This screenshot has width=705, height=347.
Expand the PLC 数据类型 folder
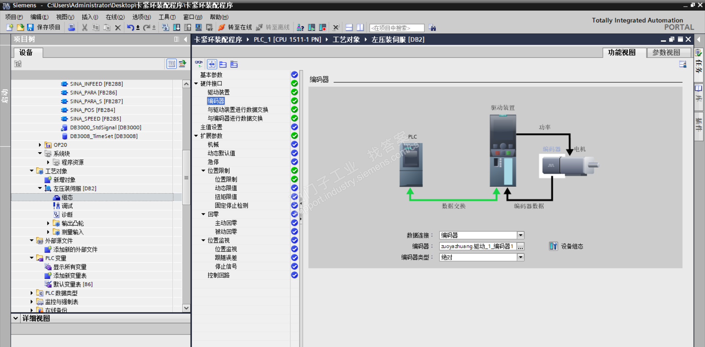point(32,293)
